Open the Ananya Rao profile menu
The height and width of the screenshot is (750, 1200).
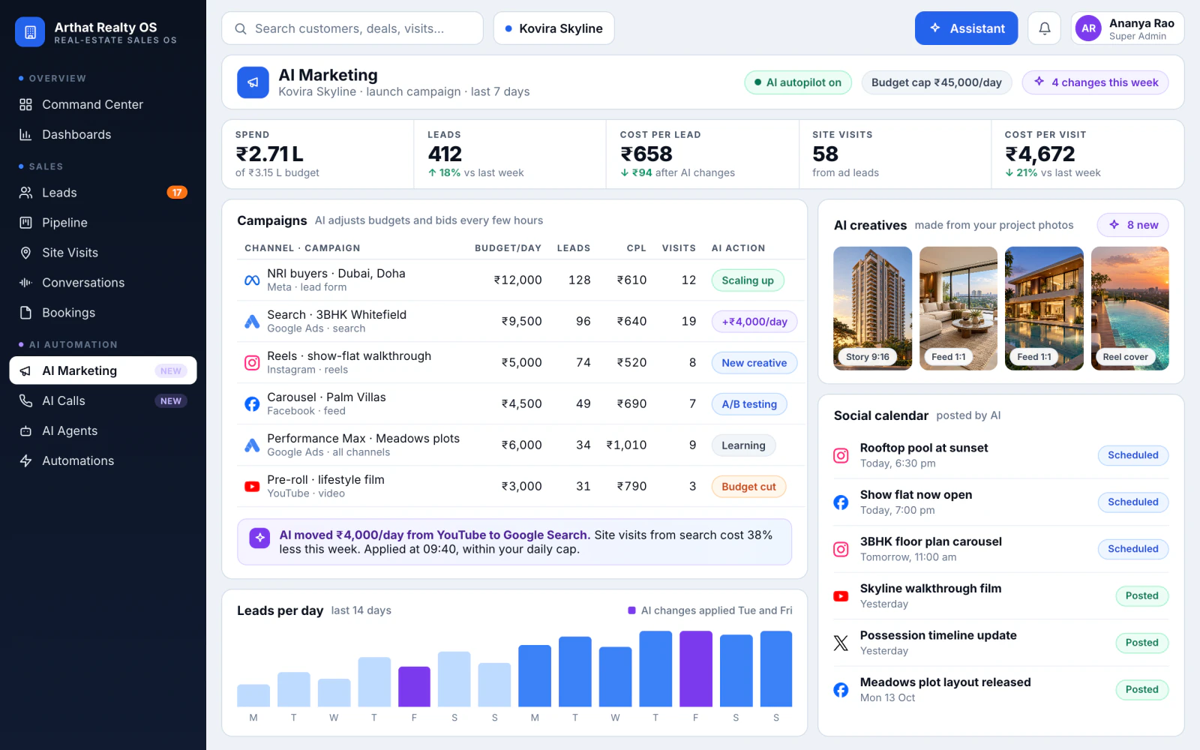point(1127,28)
